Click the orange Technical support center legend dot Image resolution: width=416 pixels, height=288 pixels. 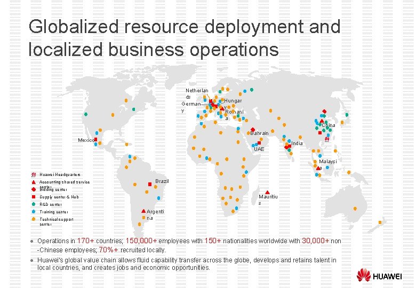34,219
